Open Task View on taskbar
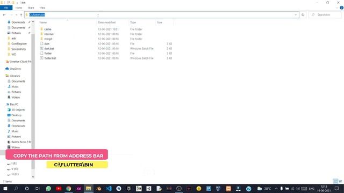 (x=38, y=188)
